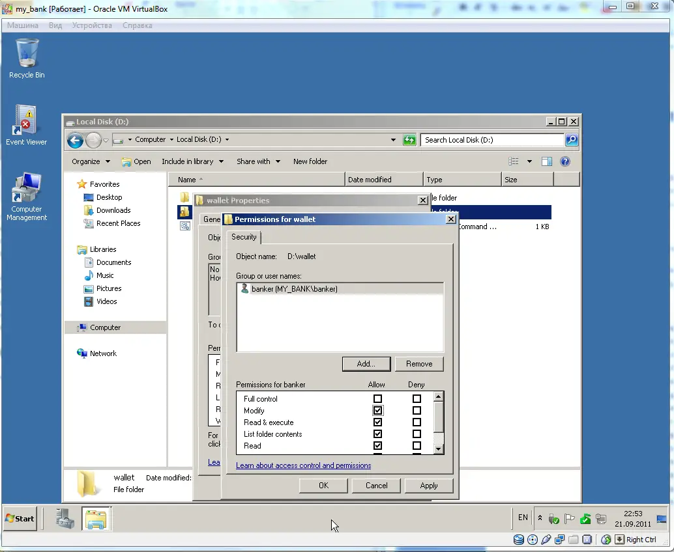
Task: Click the permissions list scroll down arrow
Action: pos(438,449)
